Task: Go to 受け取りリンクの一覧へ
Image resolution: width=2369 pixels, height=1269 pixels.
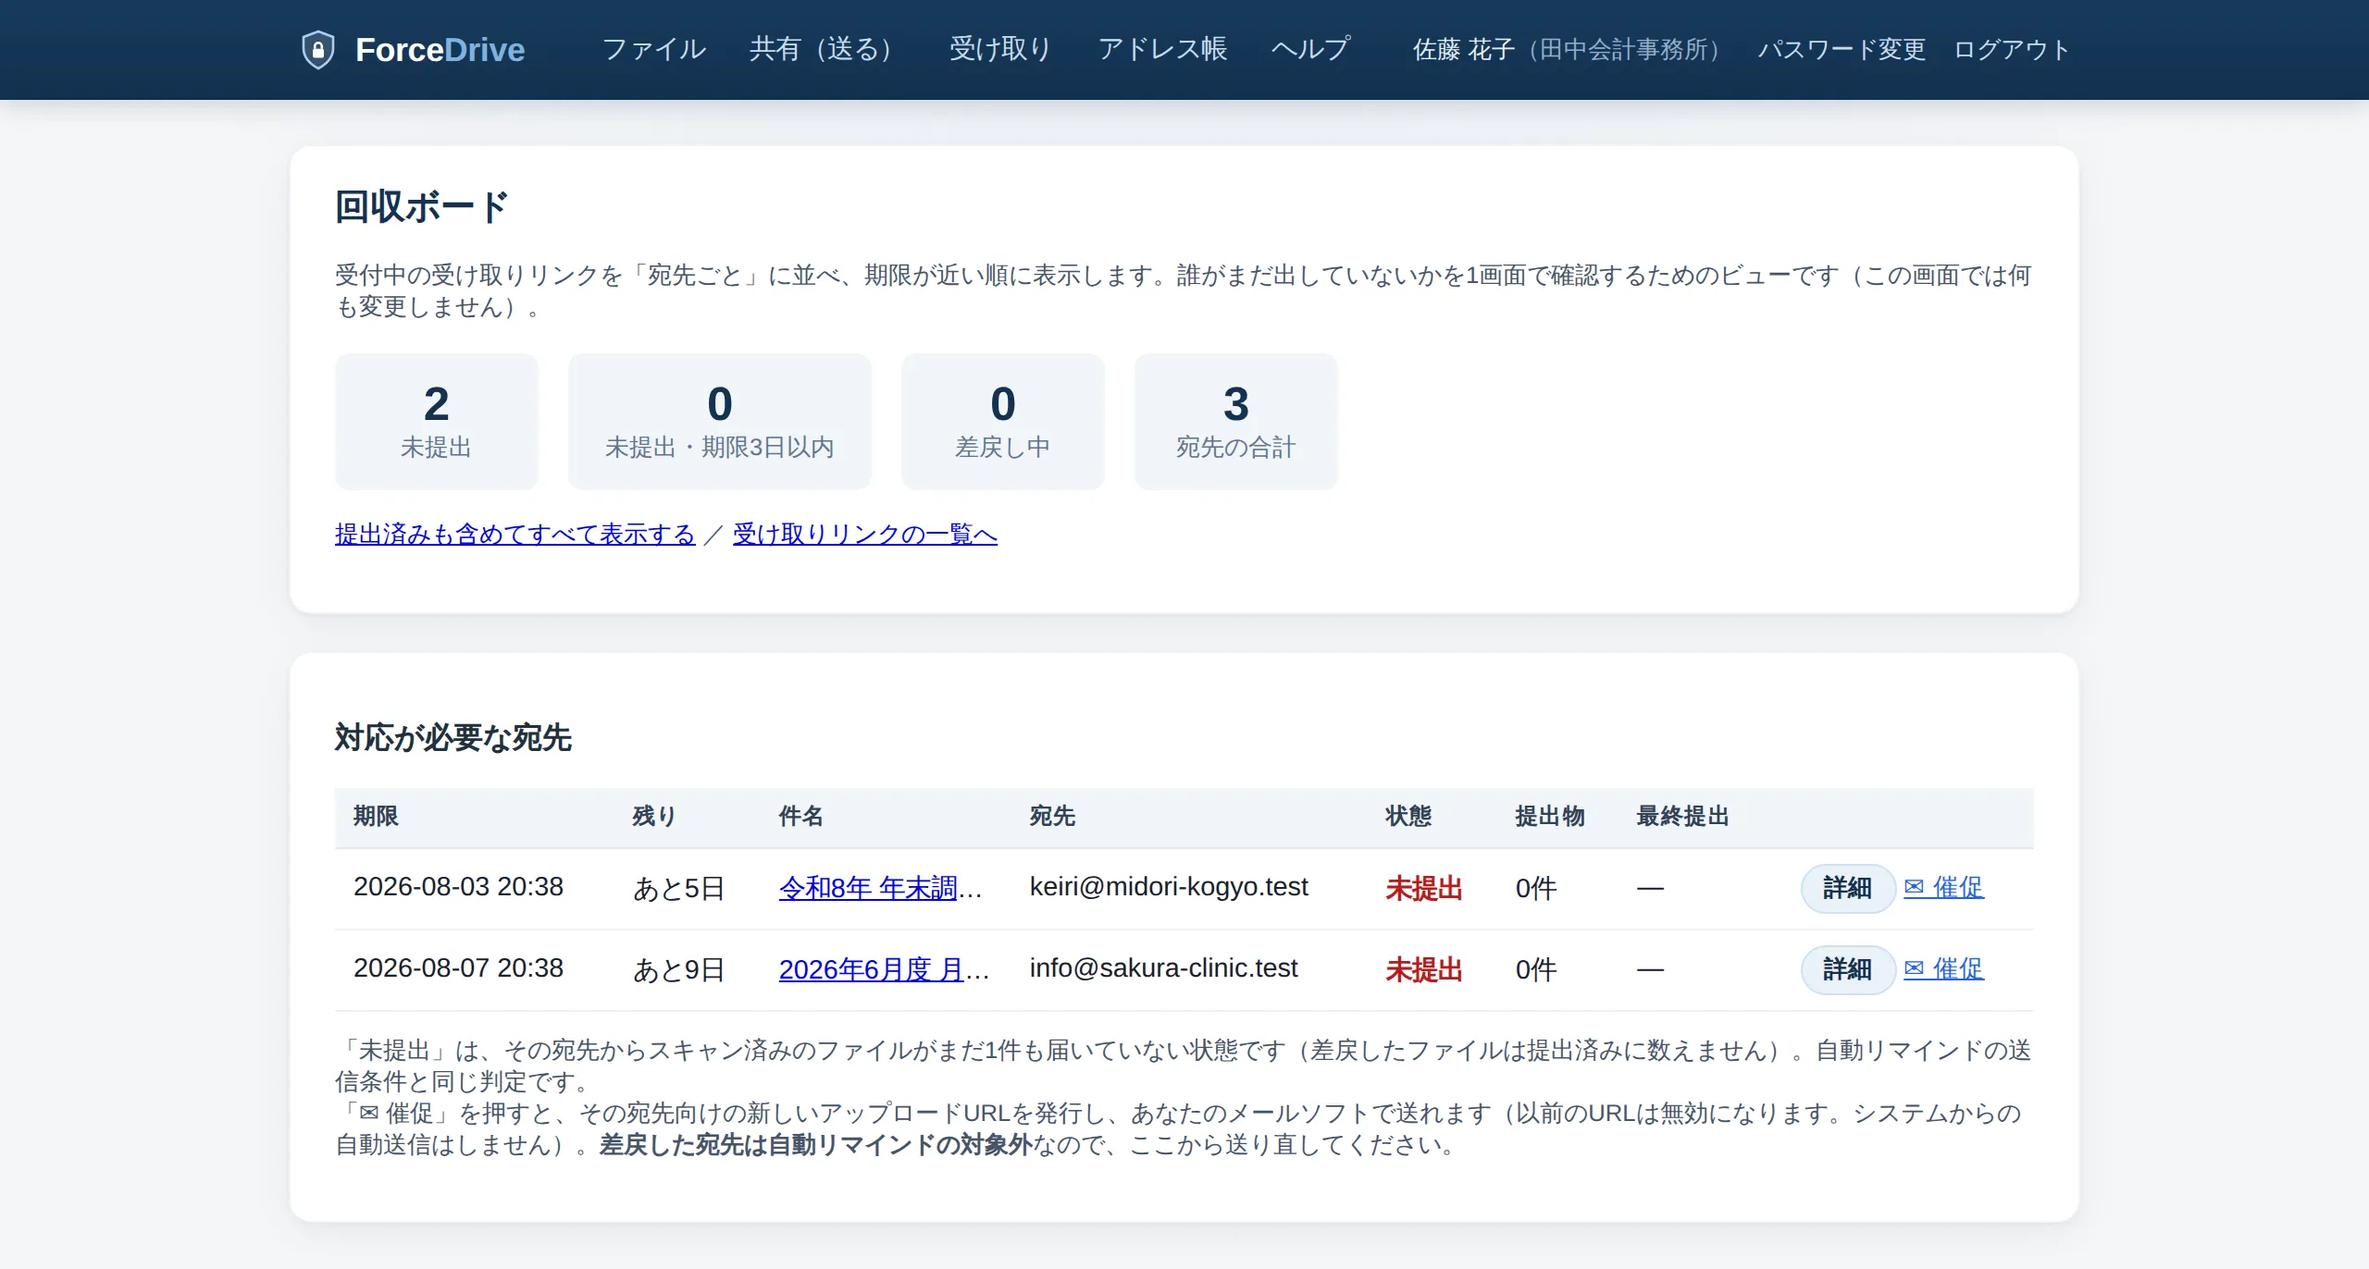Action: tap(865, 535)
